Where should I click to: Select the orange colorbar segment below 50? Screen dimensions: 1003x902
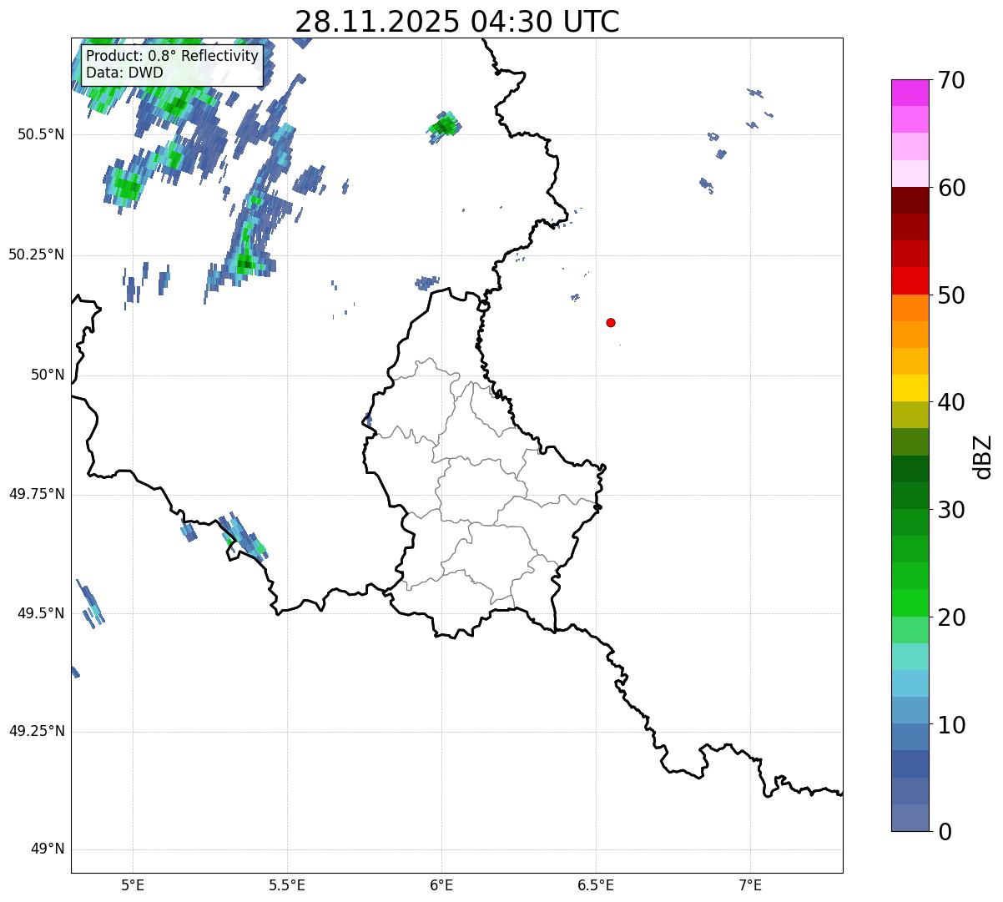click(910, 308)
